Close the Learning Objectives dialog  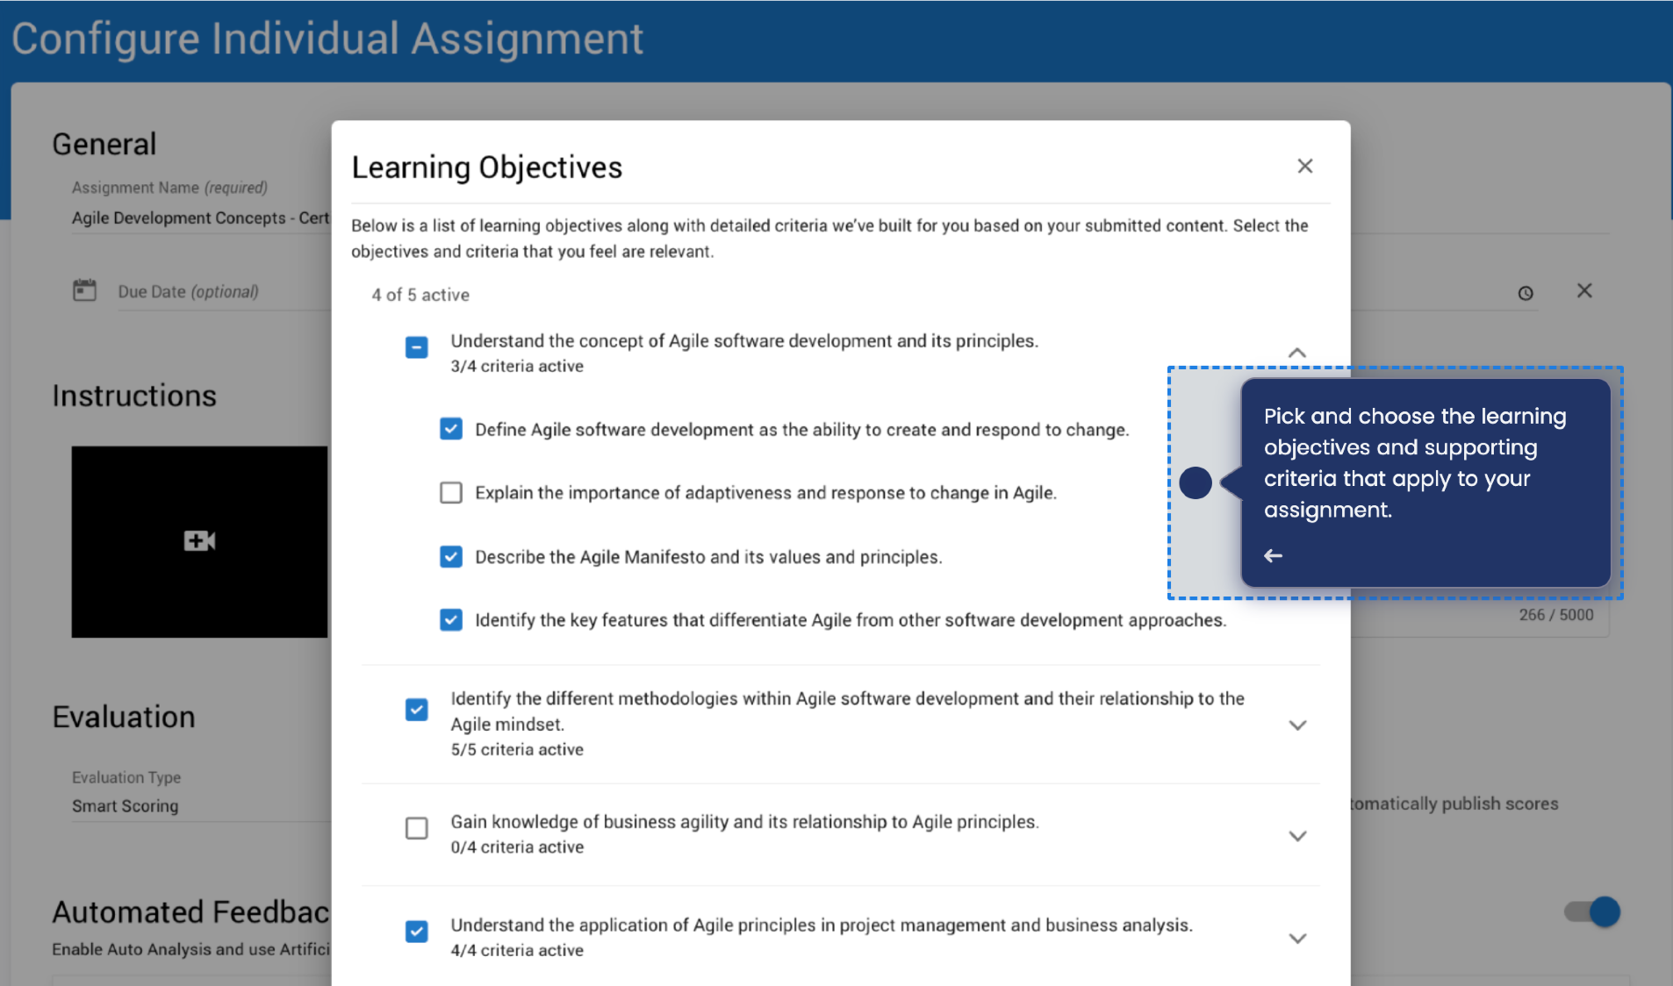point(1304,166)
